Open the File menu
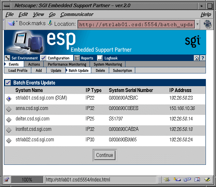 tap(10, 14)
